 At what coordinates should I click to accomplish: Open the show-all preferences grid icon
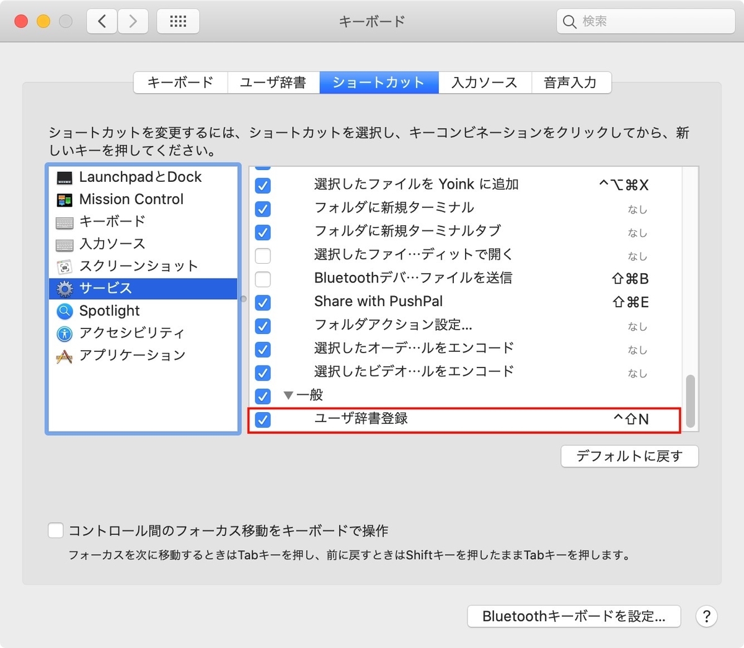(178, 20)
